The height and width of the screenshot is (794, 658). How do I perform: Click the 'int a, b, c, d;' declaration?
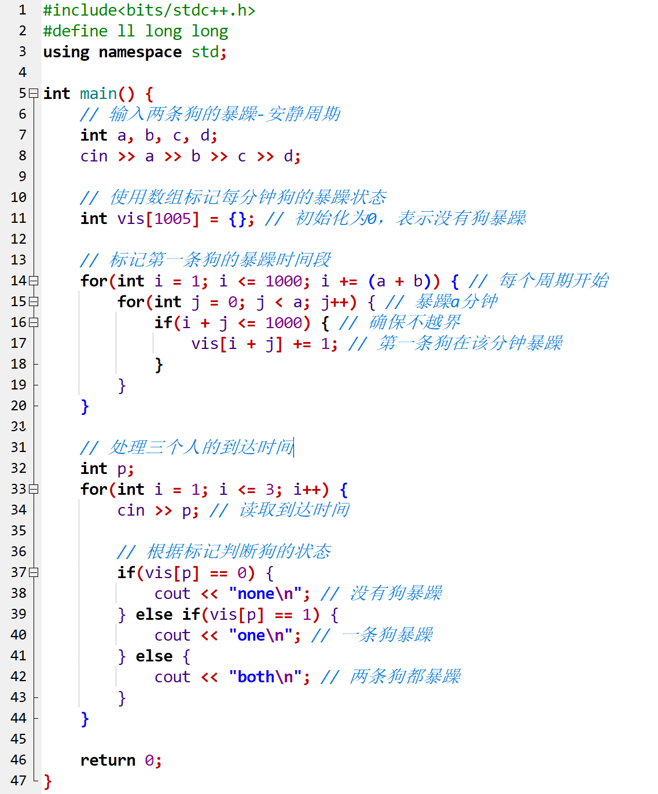149,135
